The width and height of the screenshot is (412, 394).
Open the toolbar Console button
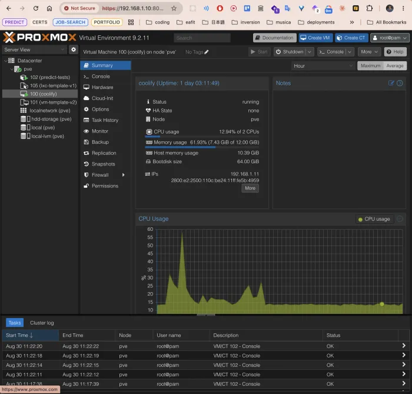coord(331,52)
